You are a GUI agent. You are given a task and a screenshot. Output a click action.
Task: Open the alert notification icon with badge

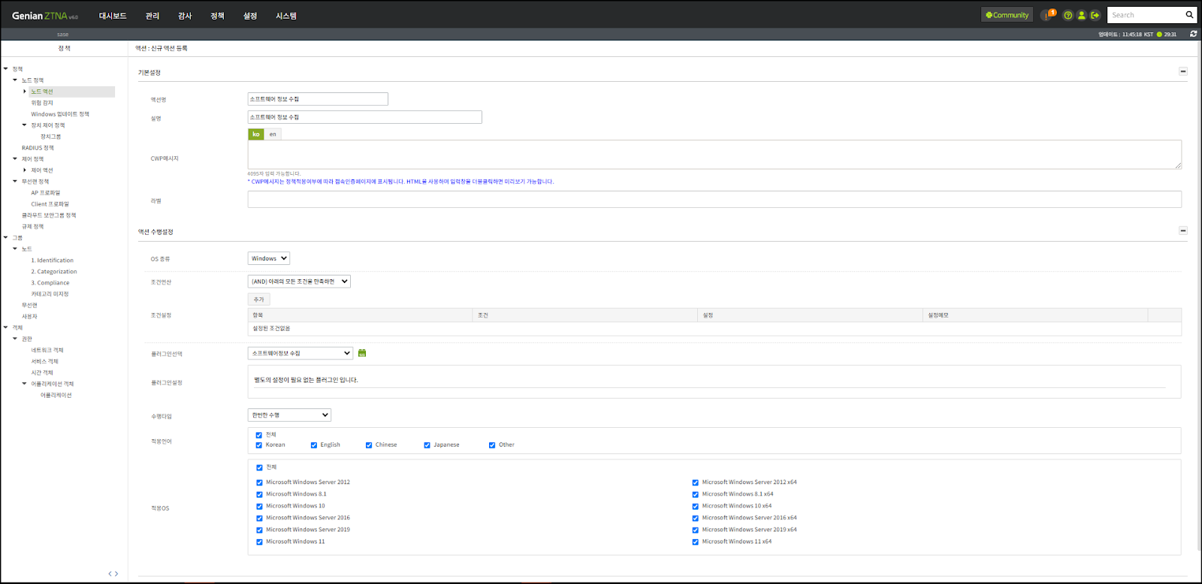pyautogui.click(x=1048, y=15)
